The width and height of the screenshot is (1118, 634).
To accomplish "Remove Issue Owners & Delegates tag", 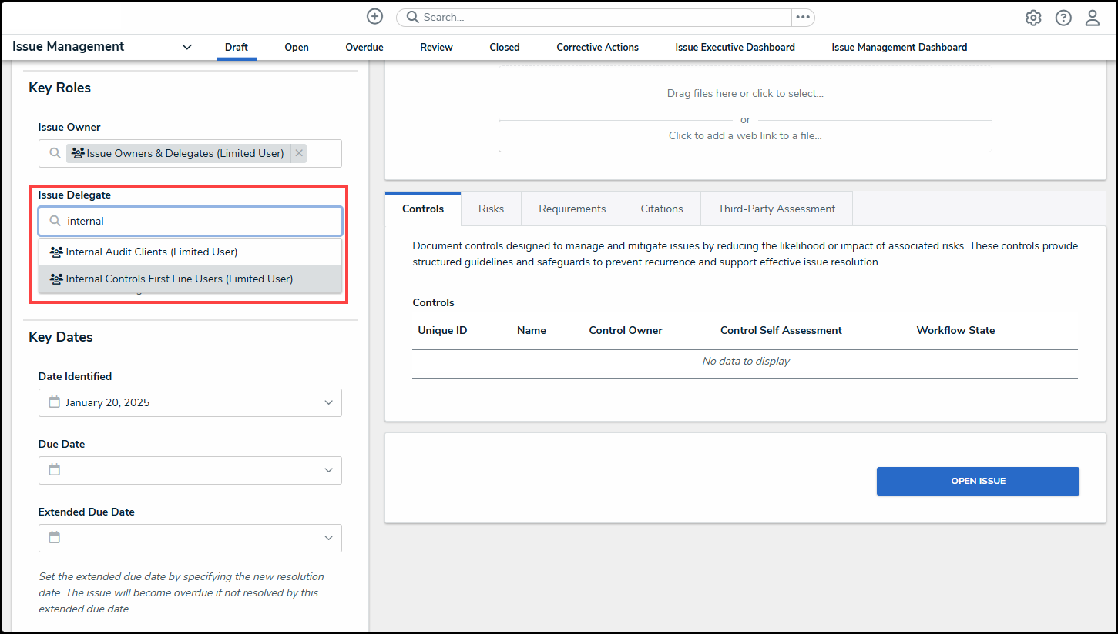I will tap(299, 153).
